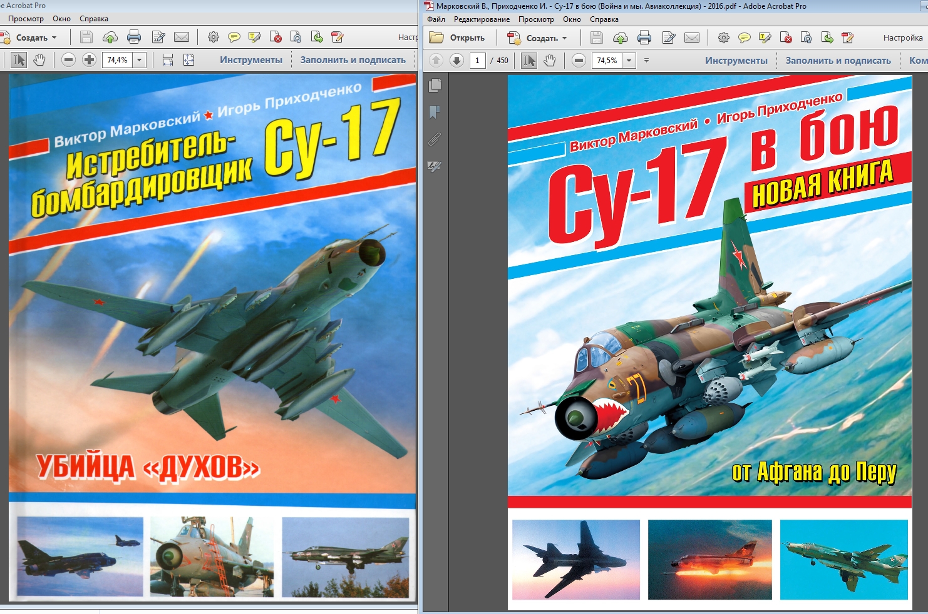The height and width of the screenshot is (614, 928).
Task: Add a sticky note comment in left window
Action: [x=234, y=37]
